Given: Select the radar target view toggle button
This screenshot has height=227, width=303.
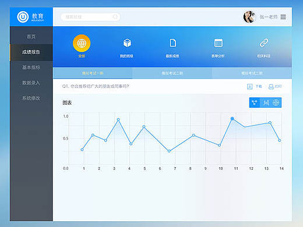Looking at the screenshot, I should pos(276,102).
